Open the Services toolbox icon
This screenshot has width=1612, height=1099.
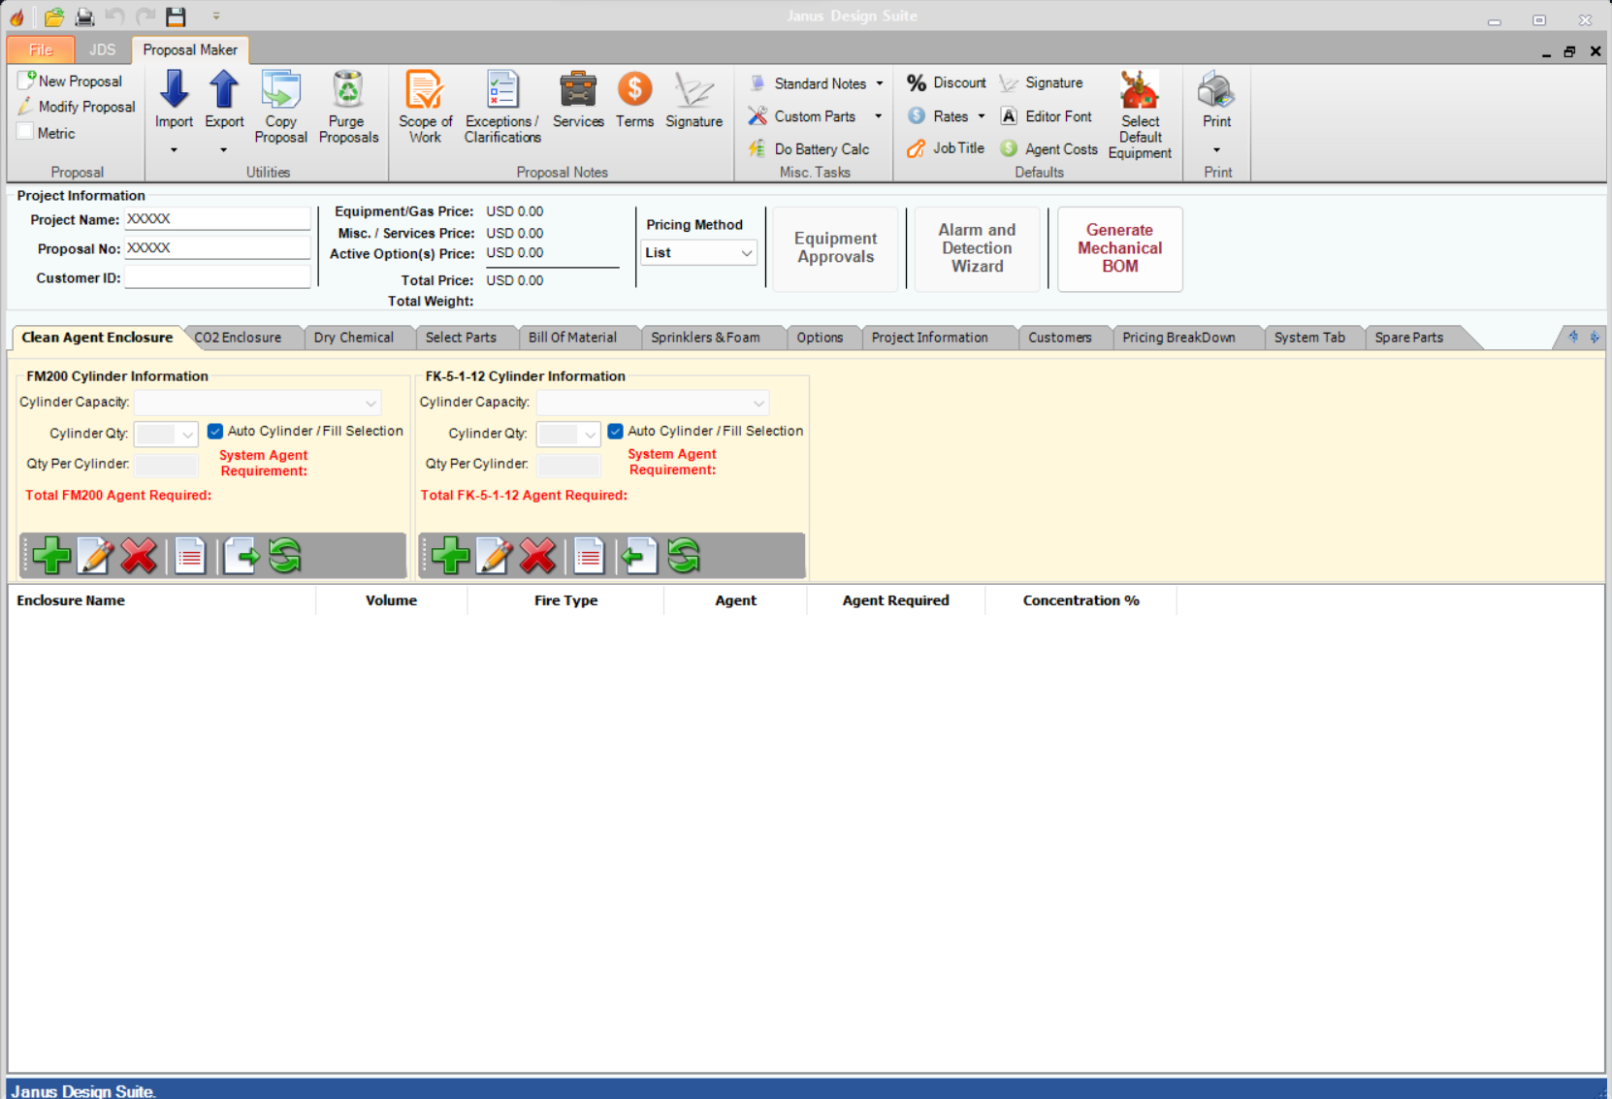(578, 90)
